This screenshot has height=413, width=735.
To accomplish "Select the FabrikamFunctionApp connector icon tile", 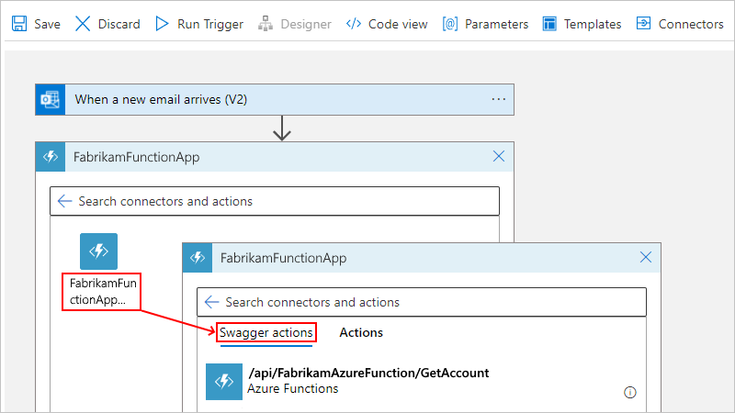I will (98, 251).
